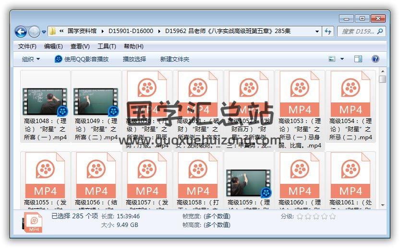
Task: Open the 帮助(H) menu
Action: [x=133, y=46]
